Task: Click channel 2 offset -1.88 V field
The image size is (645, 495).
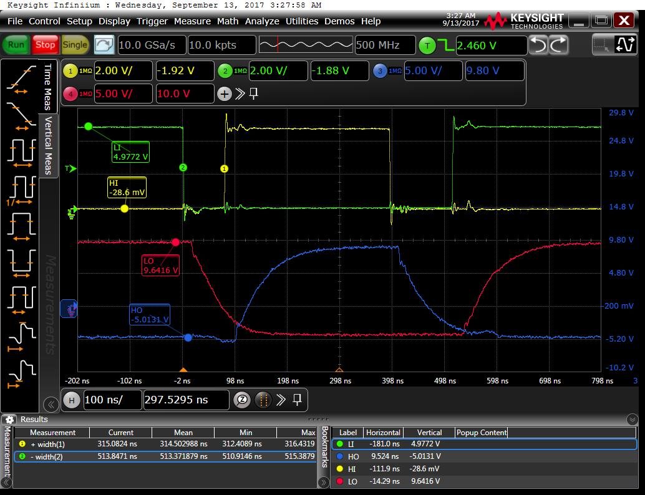Action: [x=339, y=70]
